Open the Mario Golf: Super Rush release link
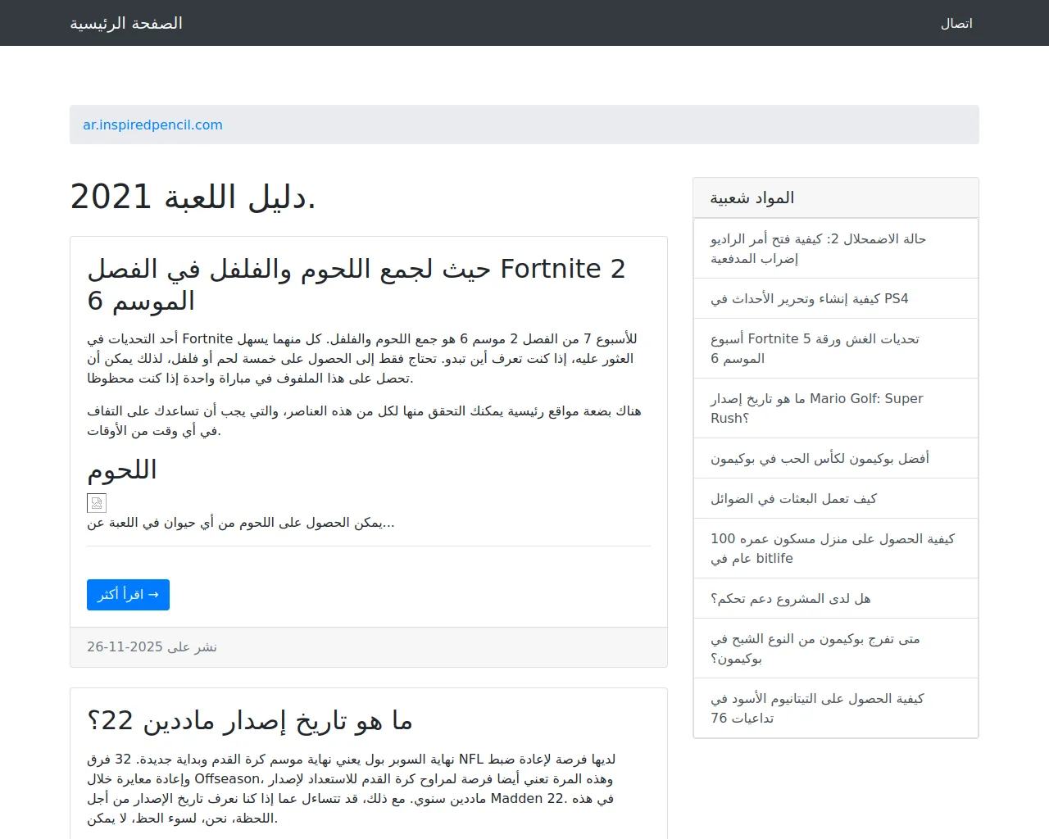Viewport: 1049px width, 839px height. [x=816, y=408]
